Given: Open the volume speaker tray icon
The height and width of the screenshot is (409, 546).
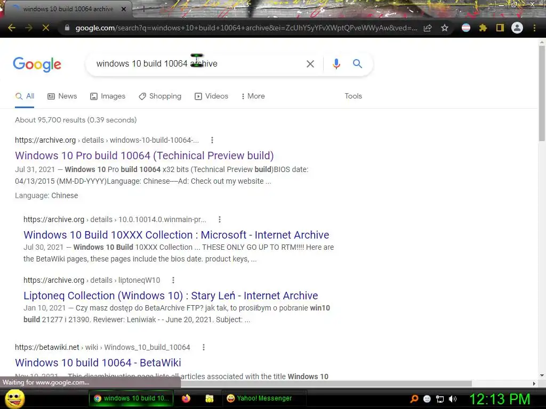Looking at the screenshot, I should (x=452, y=399).
